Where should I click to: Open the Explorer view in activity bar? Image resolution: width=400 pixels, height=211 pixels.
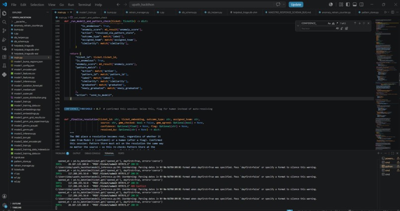(x=4, y=13)
